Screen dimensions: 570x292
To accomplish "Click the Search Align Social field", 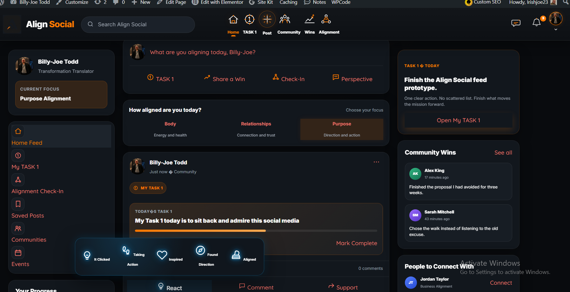I will (x=138, y=24).
